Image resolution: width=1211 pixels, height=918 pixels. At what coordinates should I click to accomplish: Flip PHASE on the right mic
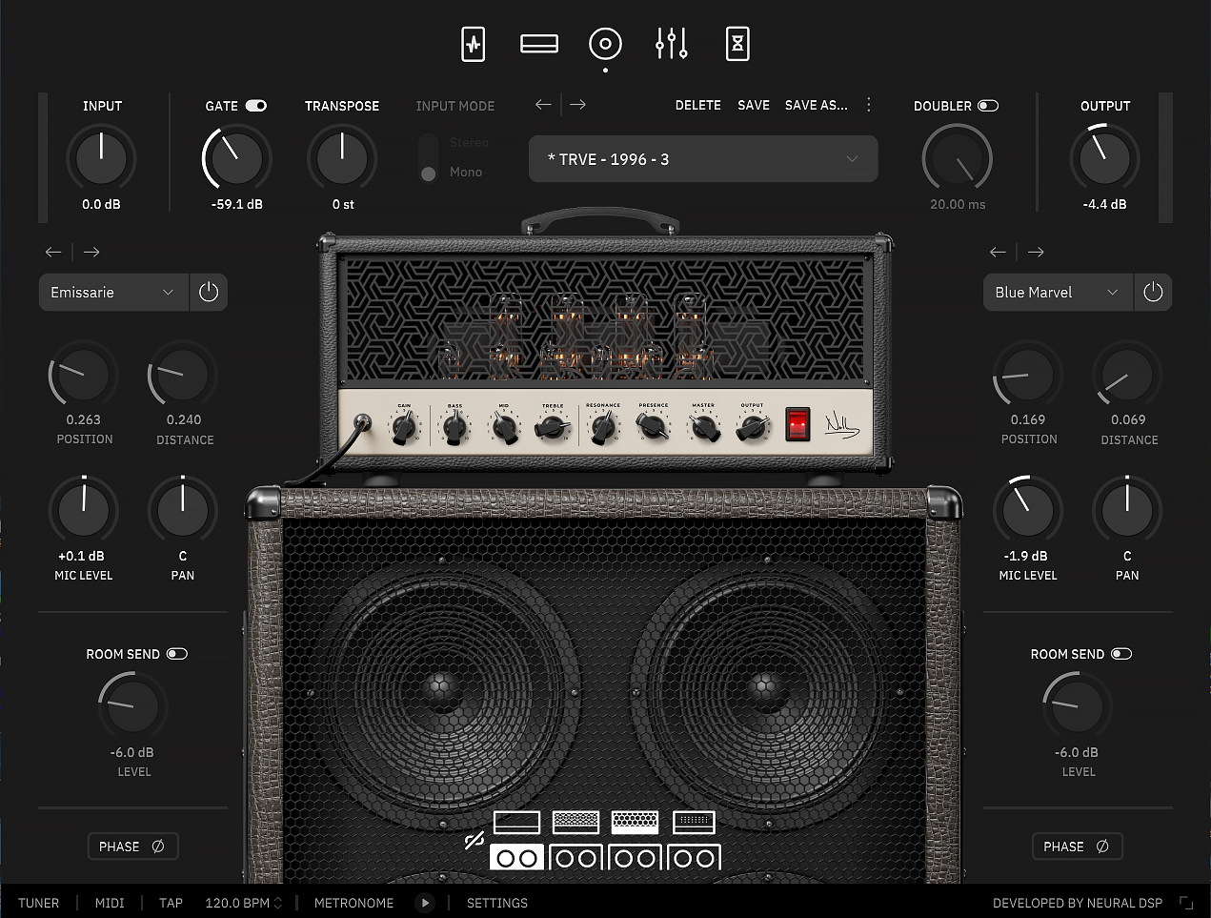(1077, 847)
